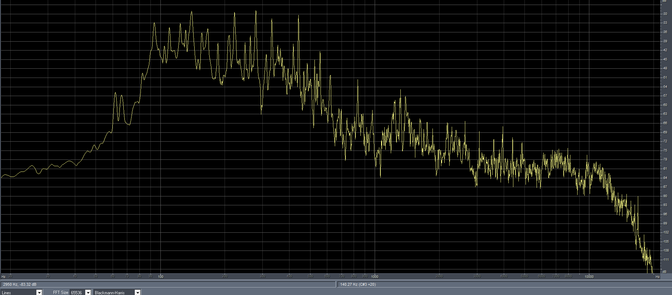This screenshot has height=295, width=672.
Task: Click the '140.27 Hz (C#3 +20)' frequency readout
Action: [x=358, y=284]
